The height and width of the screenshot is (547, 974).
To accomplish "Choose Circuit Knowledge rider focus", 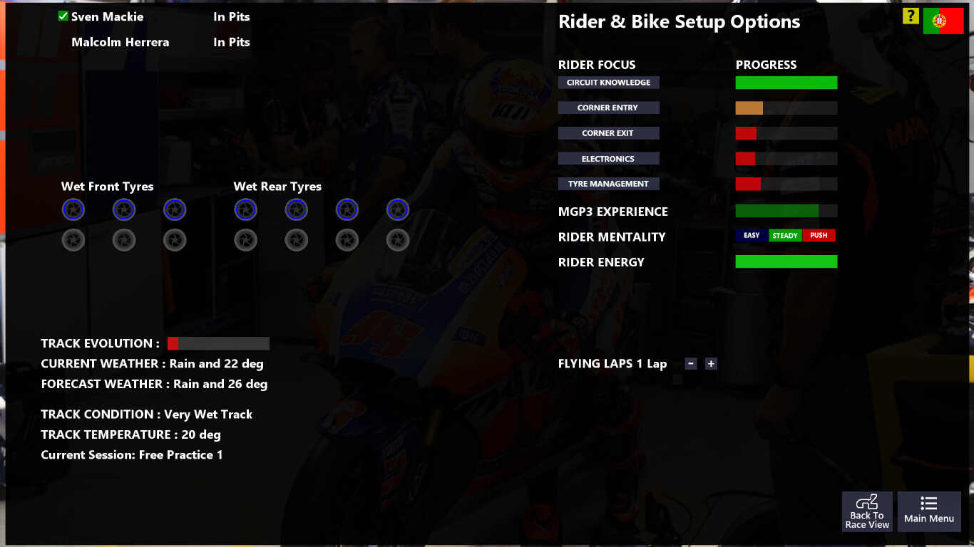I will click(609, 83).
